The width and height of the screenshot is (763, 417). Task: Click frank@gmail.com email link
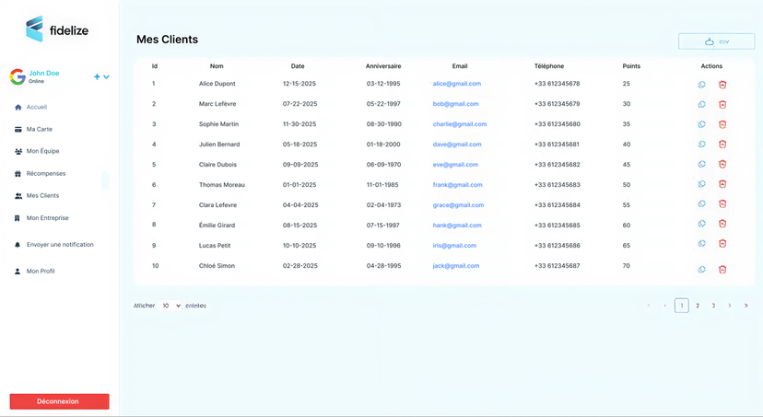click(457, 185)
